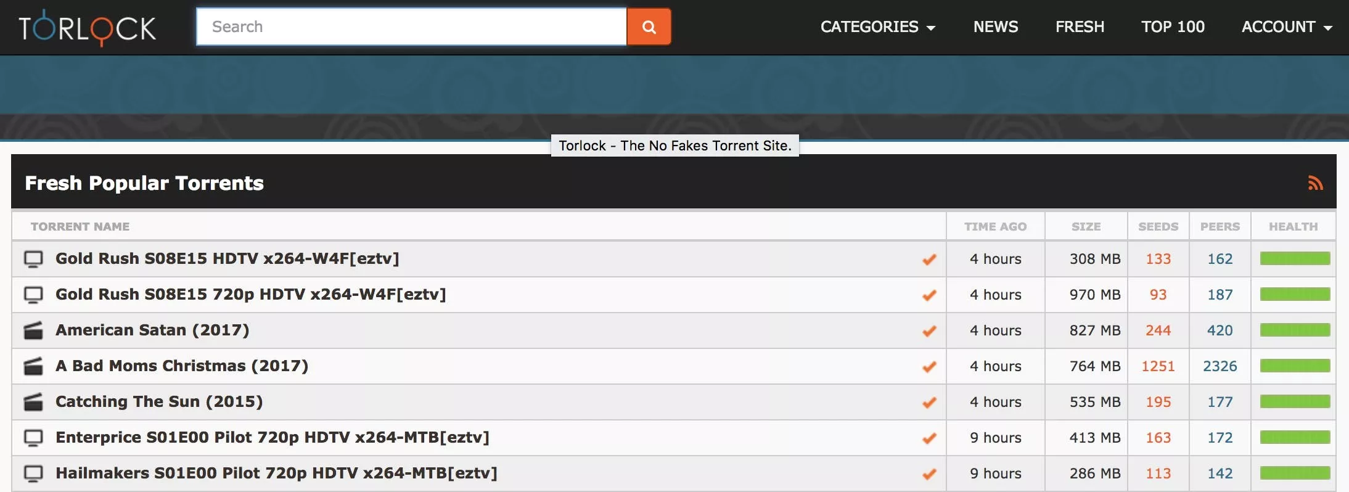
Task: Click verified checkmark for A Bad Moms Christmas
Action: coord(929,367)
